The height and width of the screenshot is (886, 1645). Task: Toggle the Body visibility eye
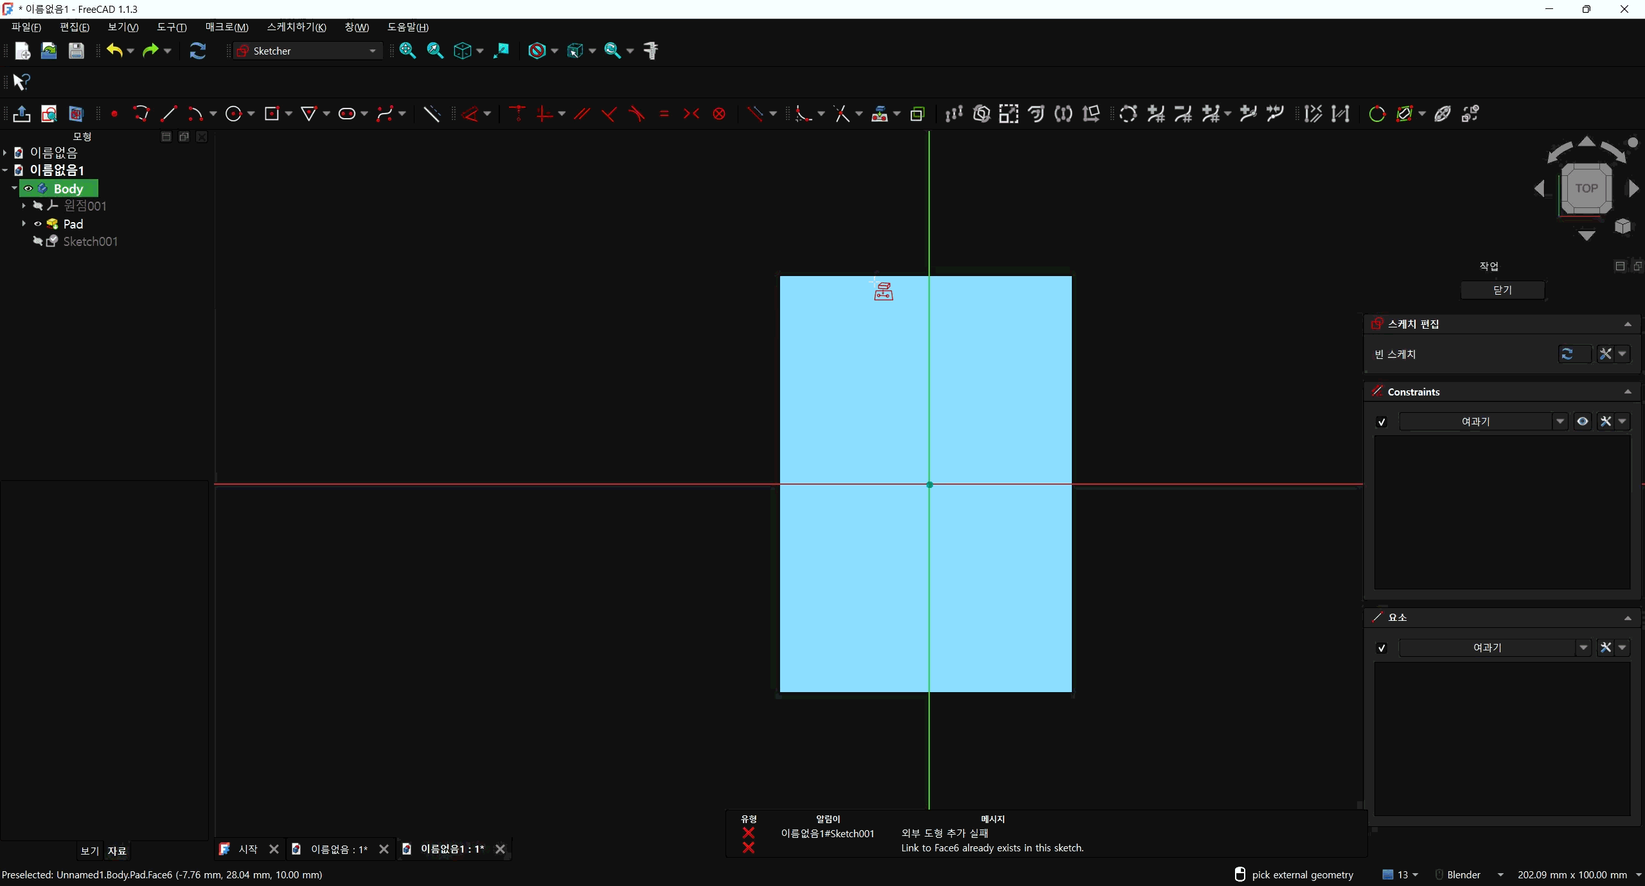point(28,189)
